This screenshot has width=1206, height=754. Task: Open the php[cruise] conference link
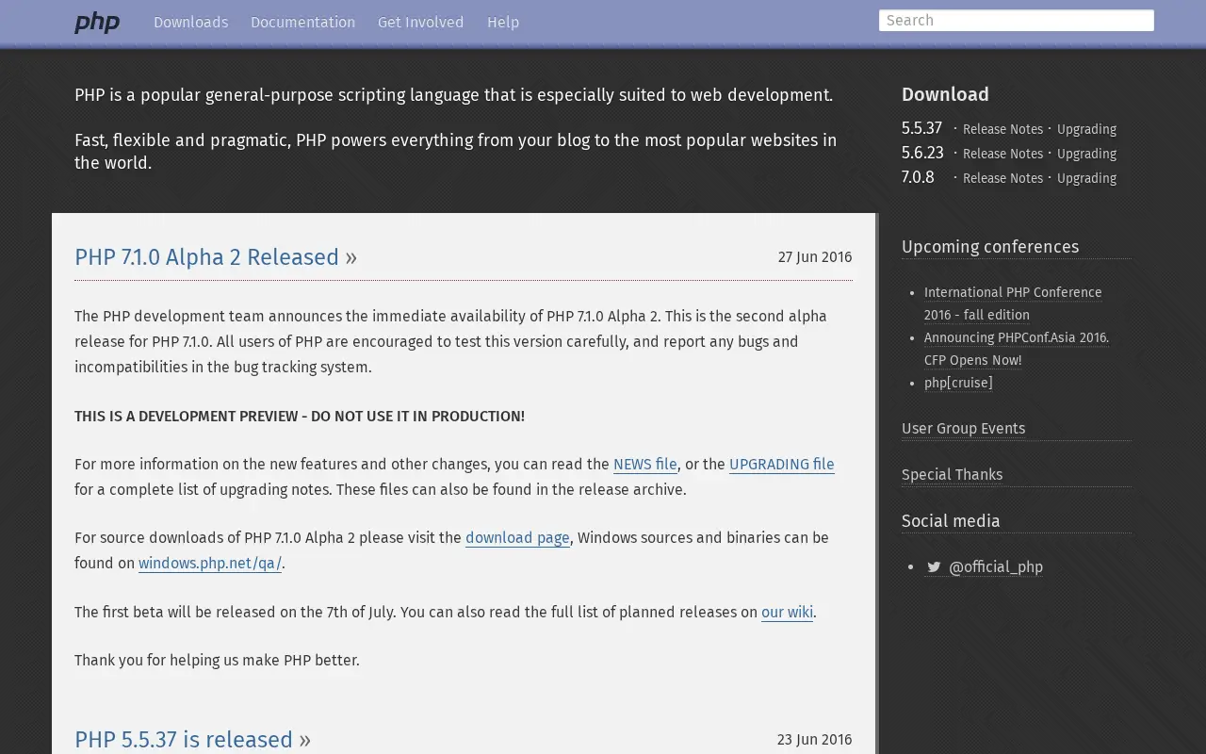[958, 383]
